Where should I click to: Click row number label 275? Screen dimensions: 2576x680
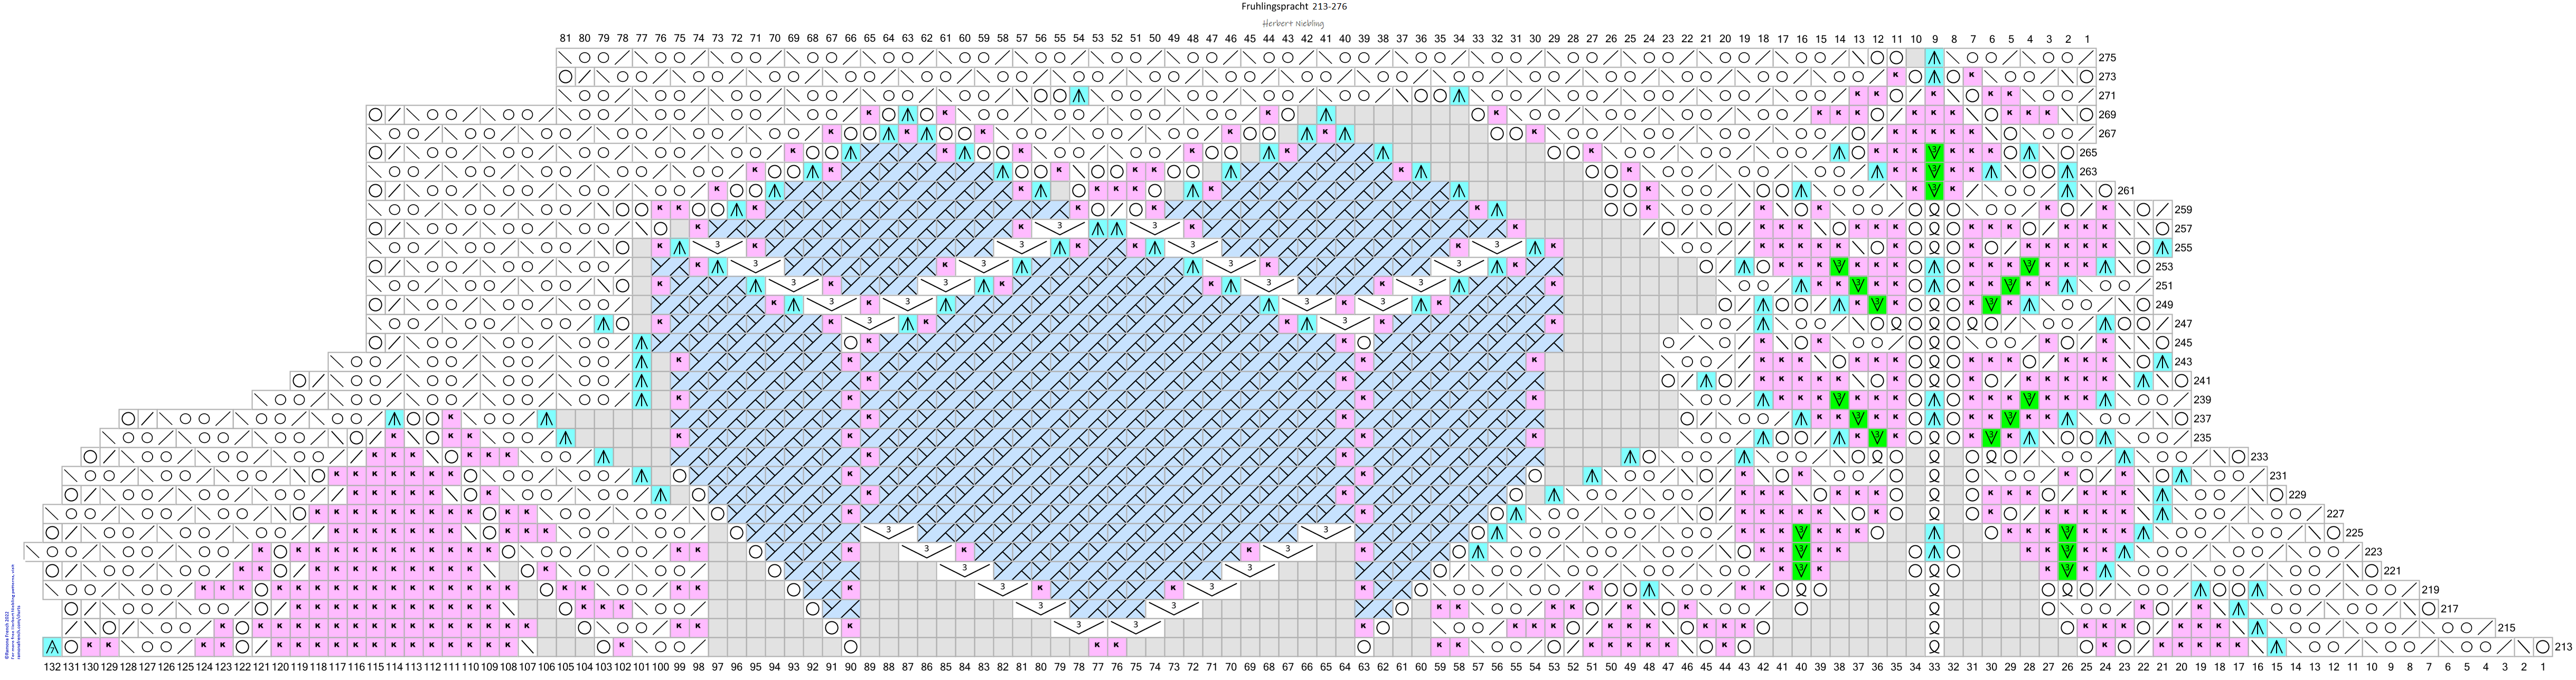click(x=2107, y=58)
